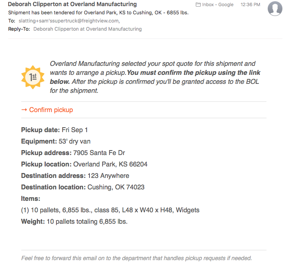Click the 1st place sun badge
The width and height of the screenshot is (291, 272).
[33, 77]
